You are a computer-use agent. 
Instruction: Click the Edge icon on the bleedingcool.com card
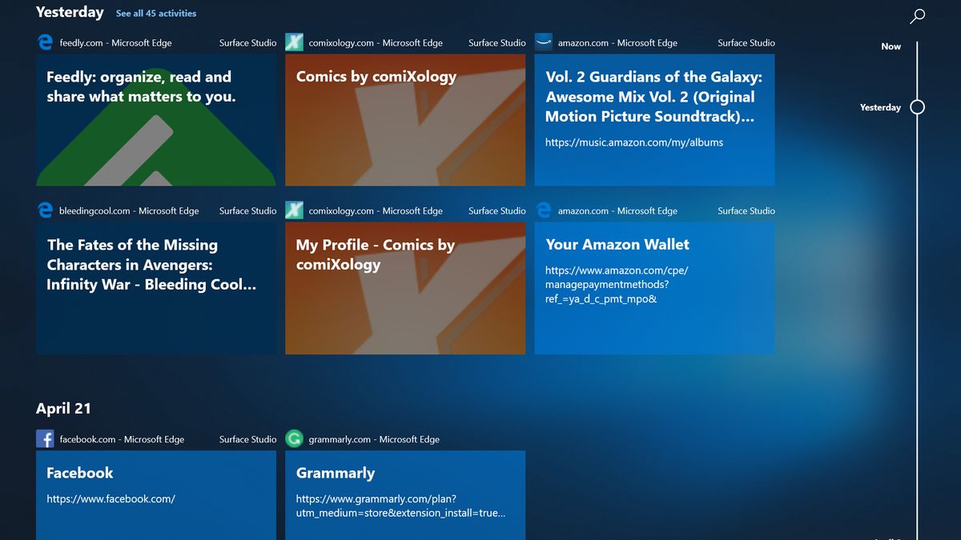click(x=45, y=210)
